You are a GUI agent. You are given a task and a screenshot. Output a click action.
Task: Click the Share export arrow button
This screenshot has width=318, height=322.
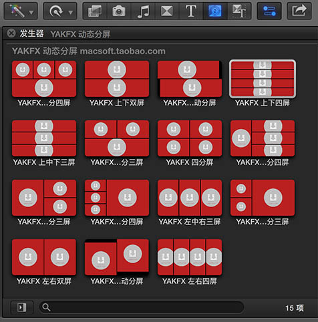pos(299,11)
